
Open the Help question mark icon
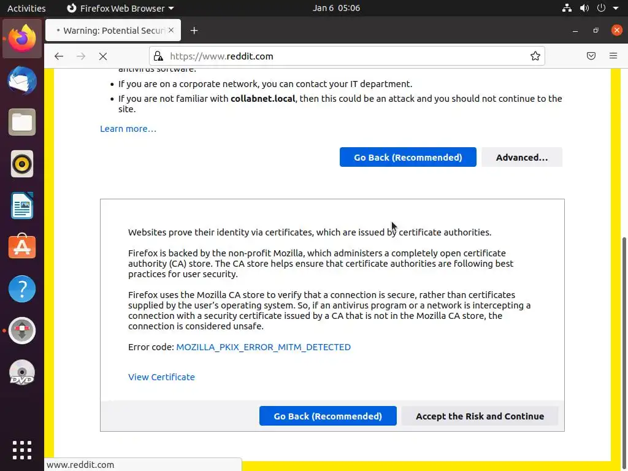coord(22,289)
